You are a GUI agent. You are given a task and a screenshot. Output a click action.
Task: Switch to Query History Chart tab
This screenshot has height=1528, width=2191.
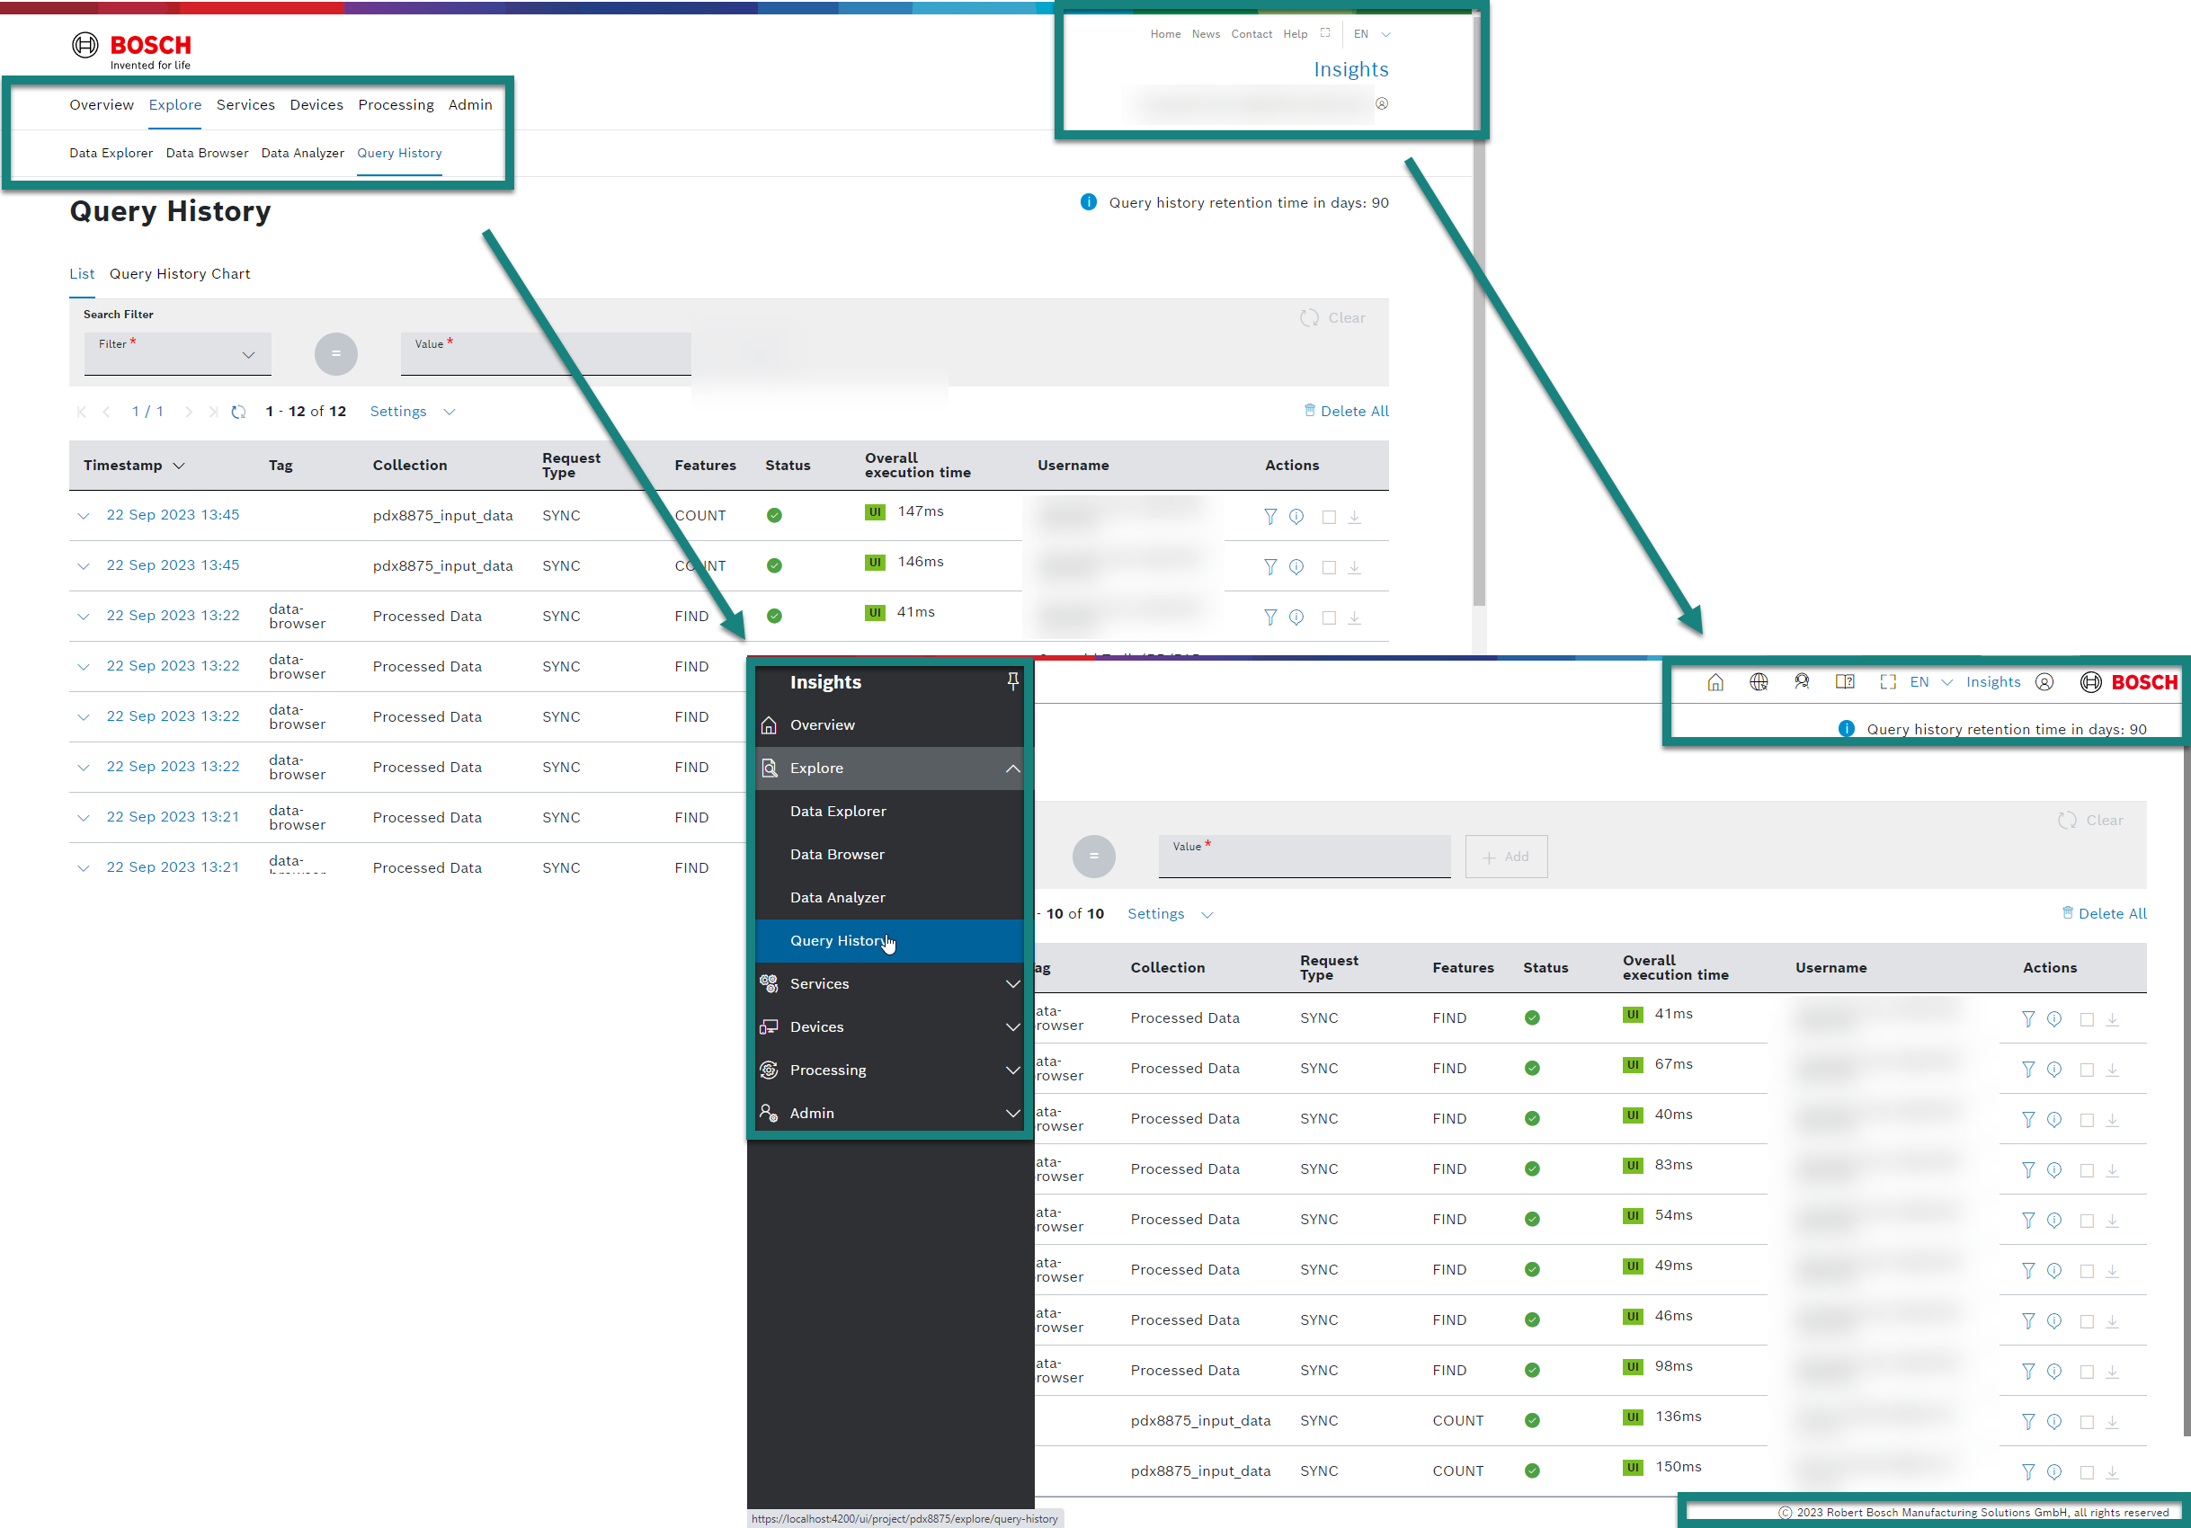(x=180, y=274)
